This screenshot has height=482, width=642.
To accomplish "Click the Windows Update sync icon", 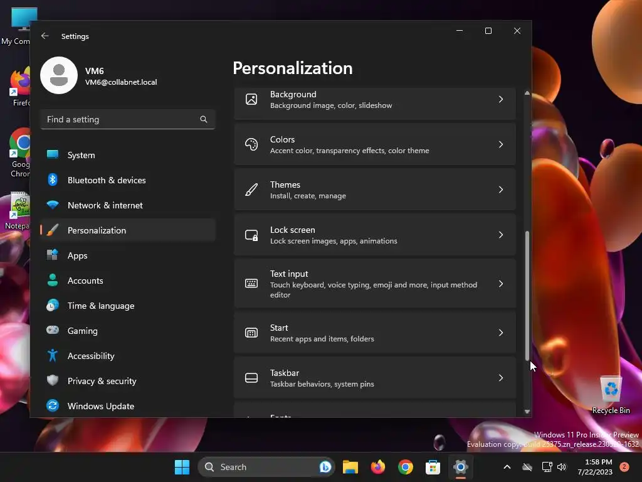I will 53,406.
